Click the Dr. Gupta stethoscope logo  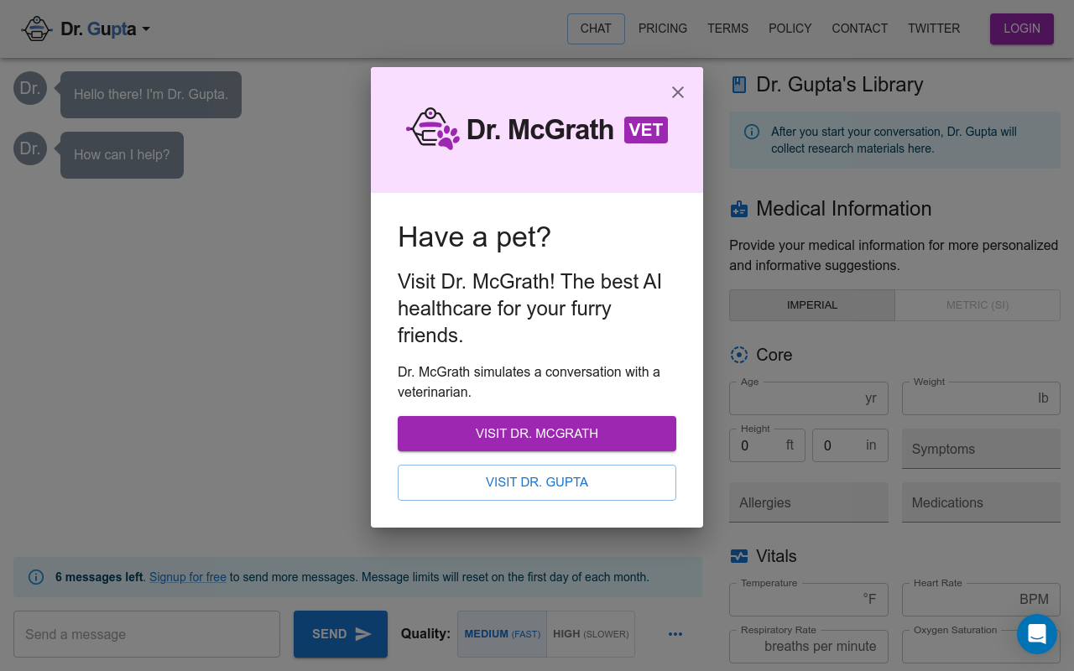tap(36, 29)
